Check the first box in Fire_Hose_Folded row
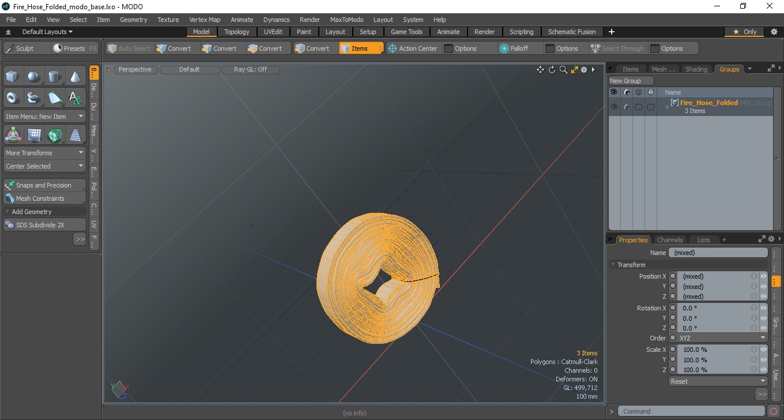This screenshot has height=420, width=784. (x=638, y=107)
